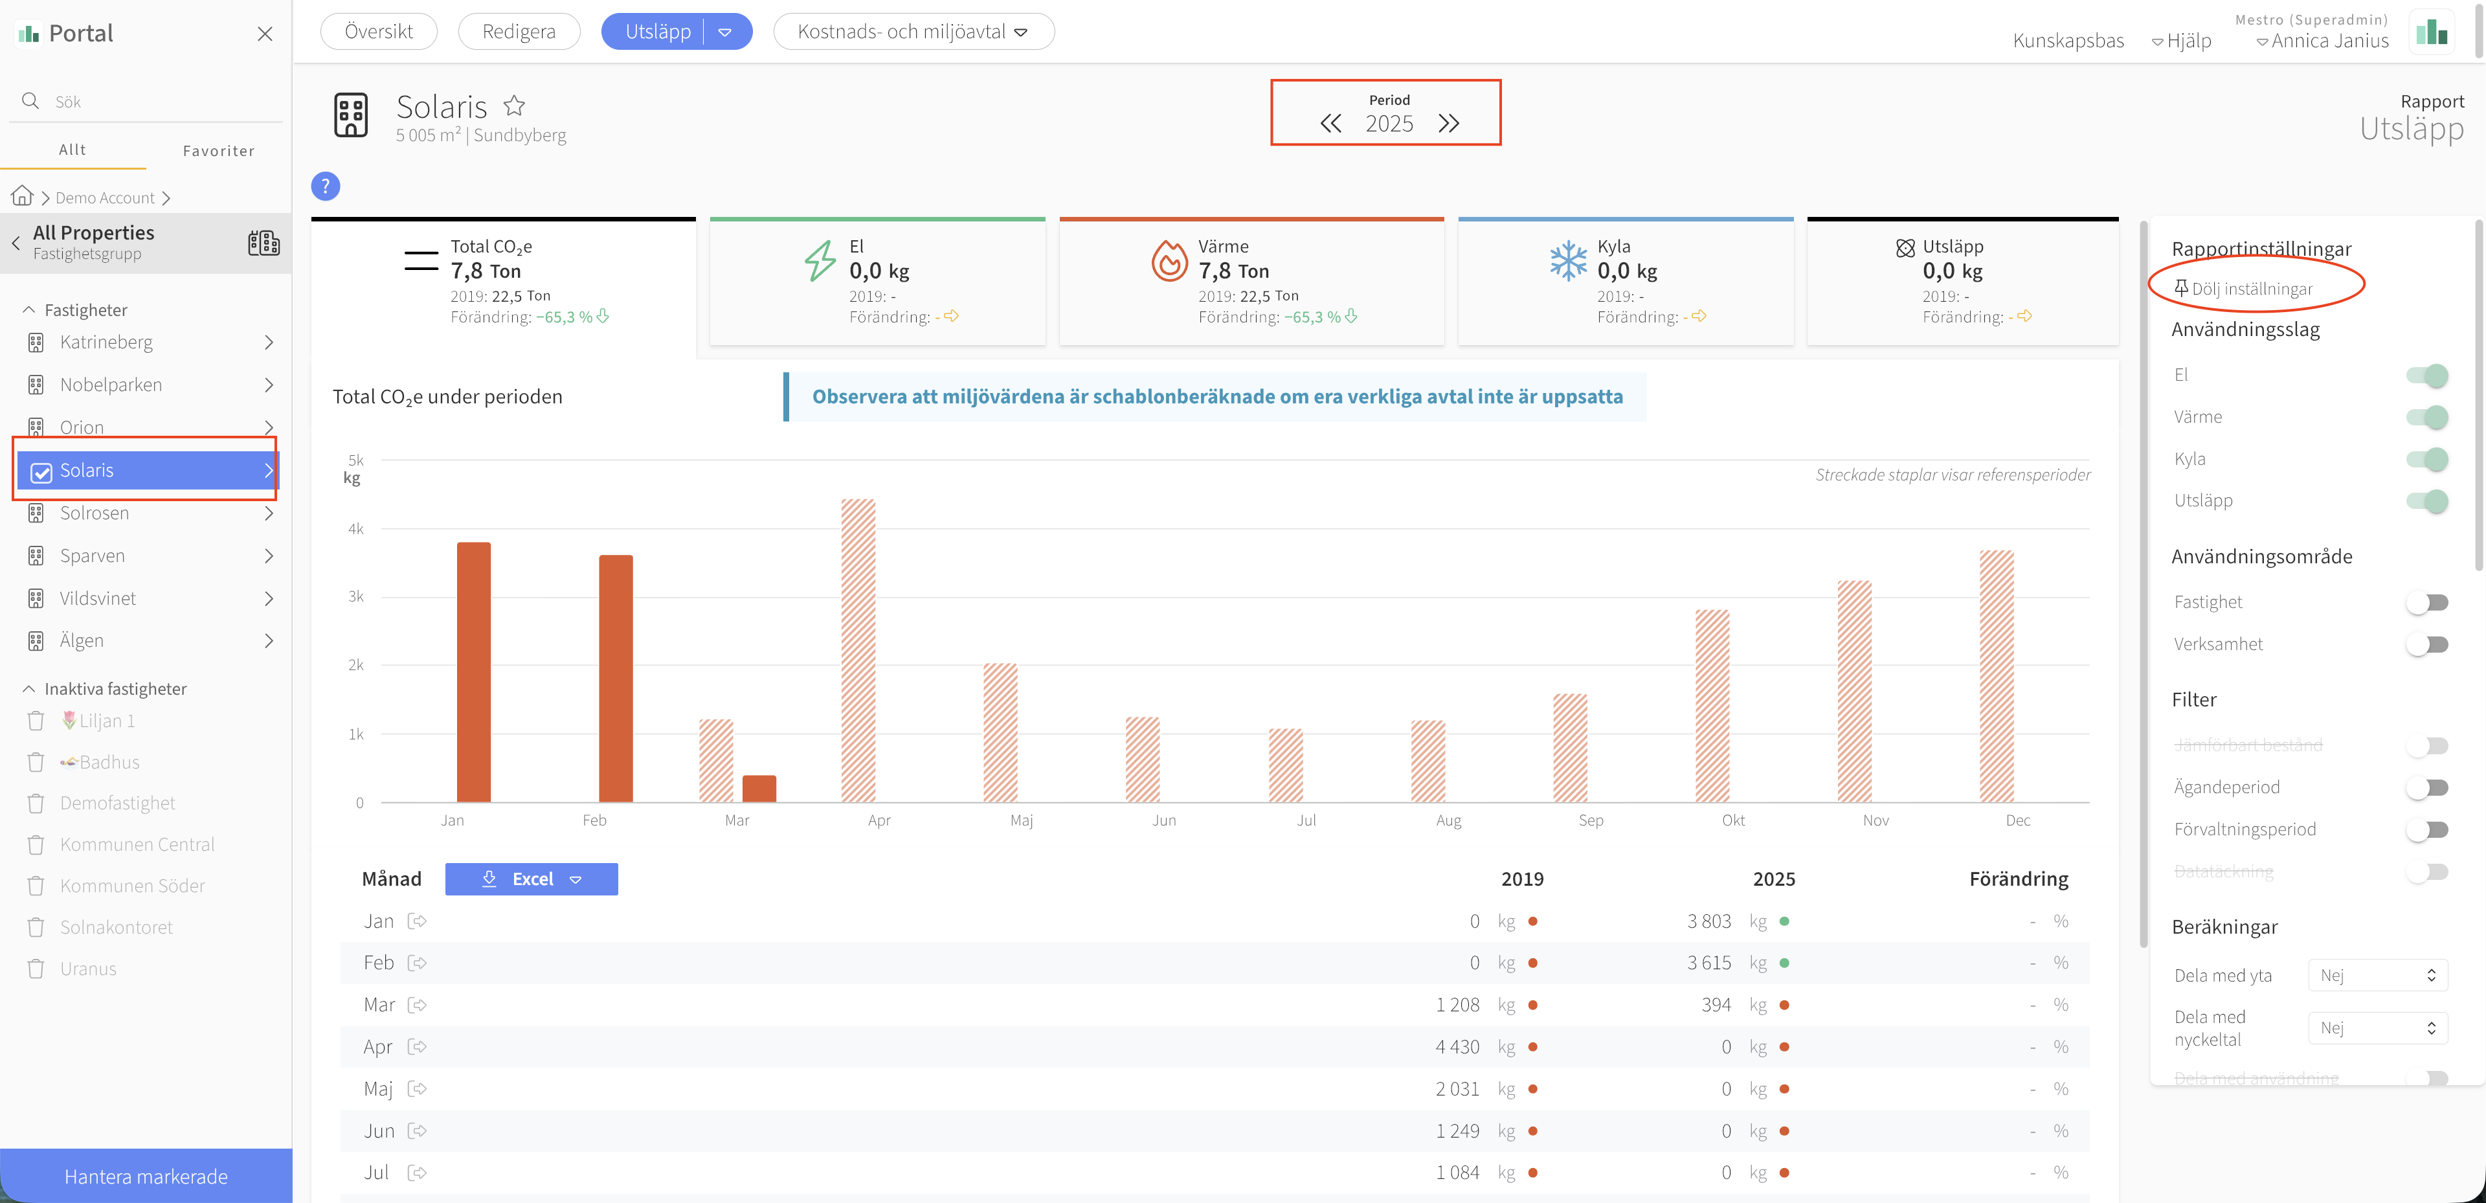This screenshot has height=1203, width=2486.
Task: Uncheck the Solaris property checkbox
Action: click(41, 472)
